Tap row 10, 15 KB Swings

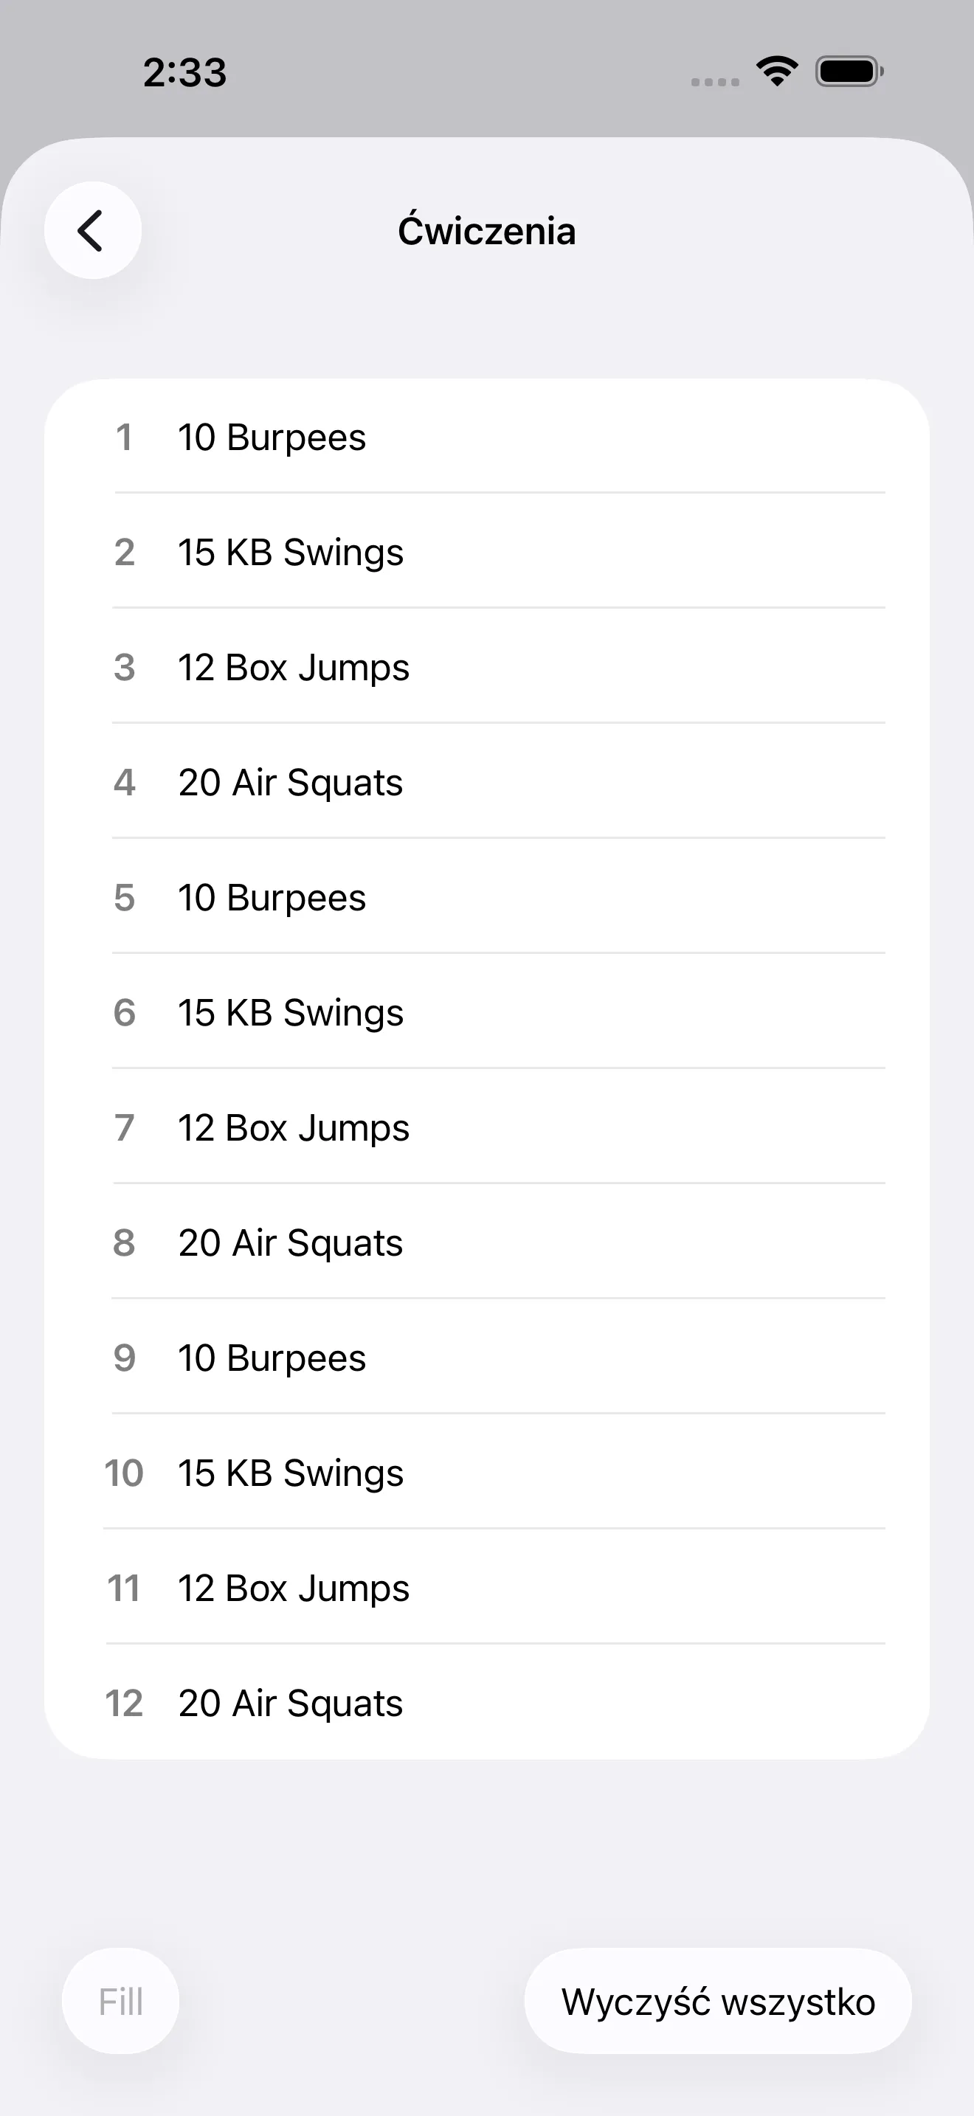486,1472
